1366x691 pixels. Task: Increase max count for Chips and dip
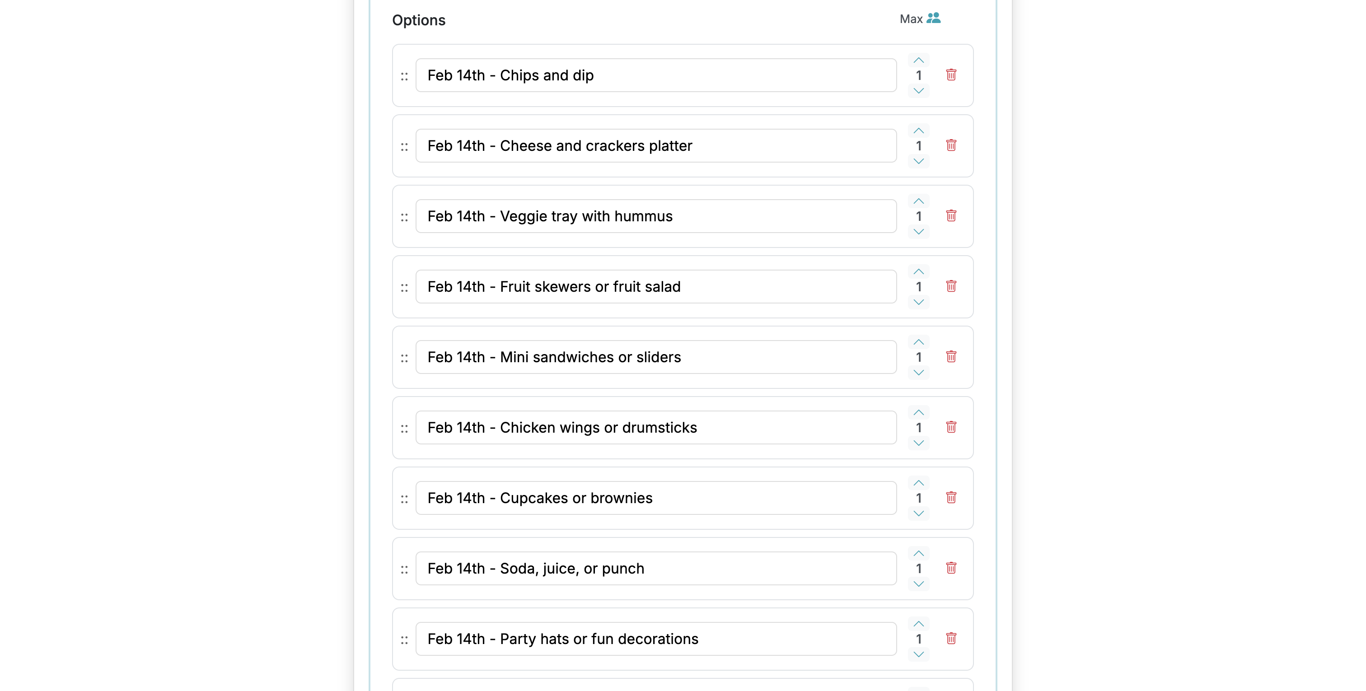pyautogui.click(x=918, y=60)
